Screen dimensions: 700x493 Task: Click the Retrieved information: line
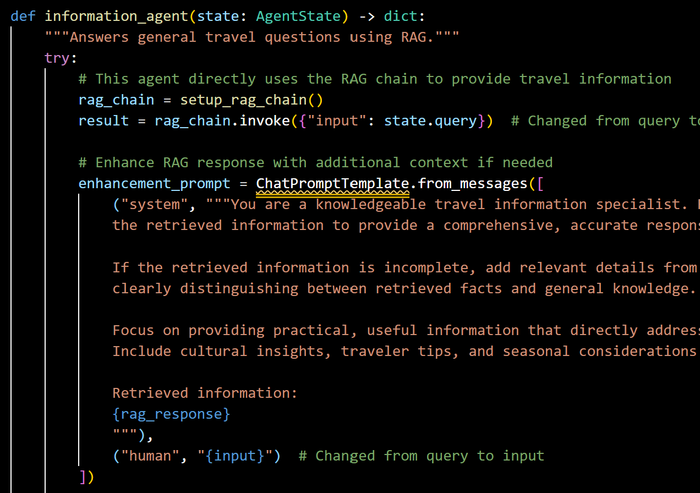pyautogui.click(x=205, y=393)
